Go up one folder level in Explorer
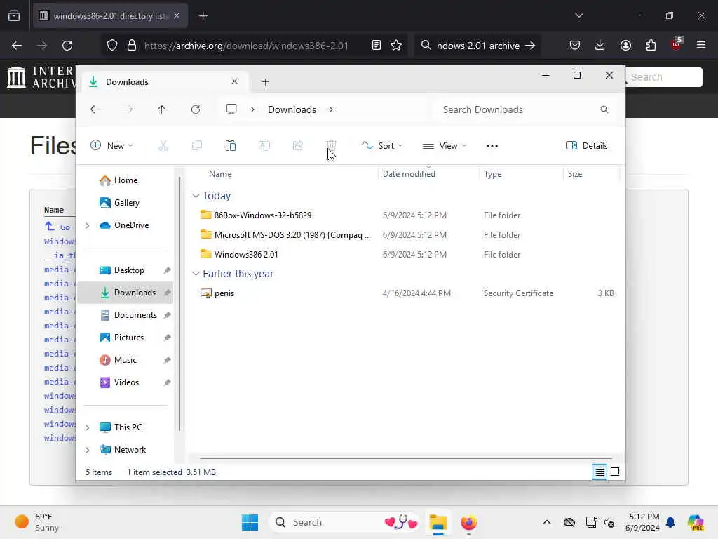 click(x=162, y=109)
